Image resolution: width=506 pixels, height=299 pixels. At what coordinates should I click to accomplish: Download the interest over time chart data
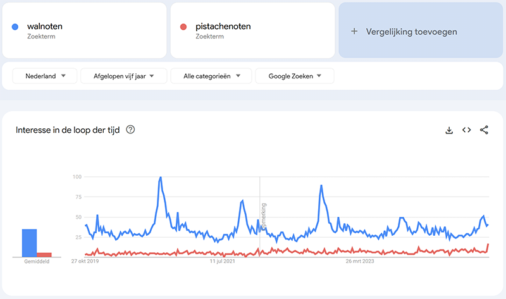(449, 130)
